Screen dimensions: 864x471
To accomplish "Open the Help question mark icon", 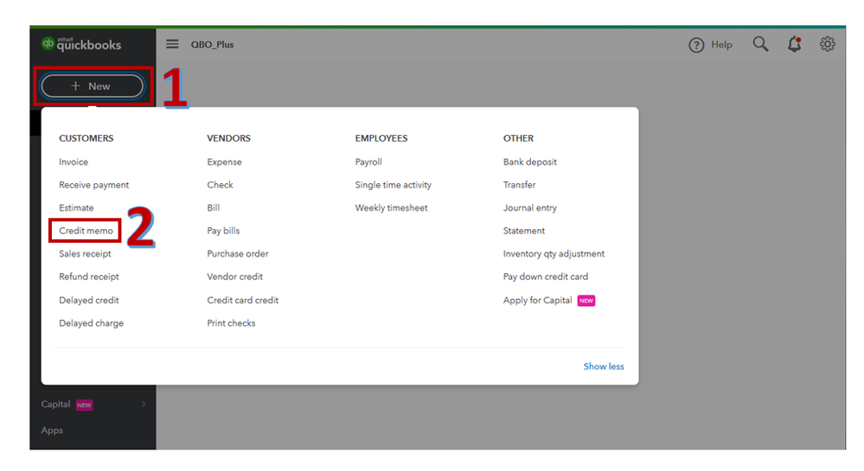I will (x=696, y=45).
